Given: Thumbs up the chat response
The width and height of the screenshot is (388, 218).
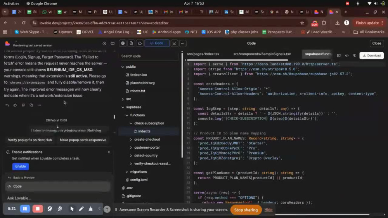Looking at the screenshot, I should 15,105.
